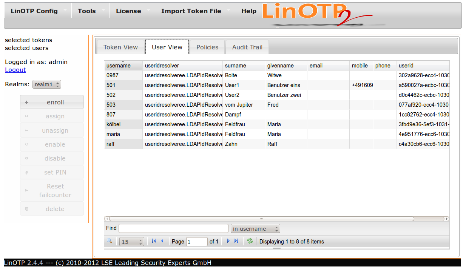Screen dimensions: 466x271
Task: Click the Find text input field
Action: point(173,228)
